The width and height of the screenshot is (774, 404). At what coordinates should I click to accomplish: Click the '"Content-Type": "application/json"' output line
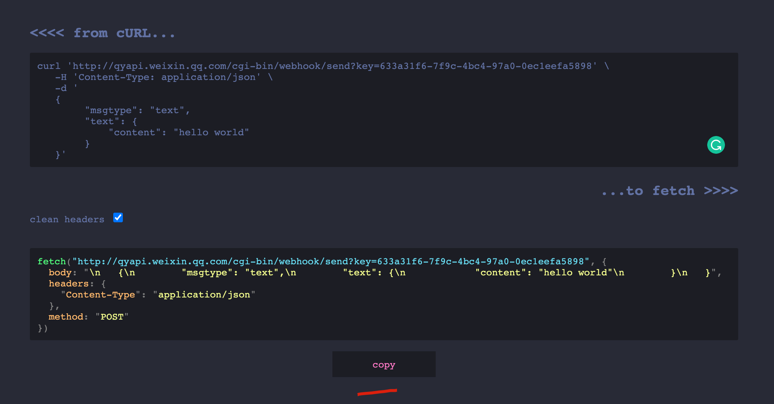click(x=158, y=295)
